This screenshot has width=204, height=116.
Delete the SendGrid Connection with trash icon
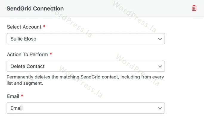[x=194, y=8]
